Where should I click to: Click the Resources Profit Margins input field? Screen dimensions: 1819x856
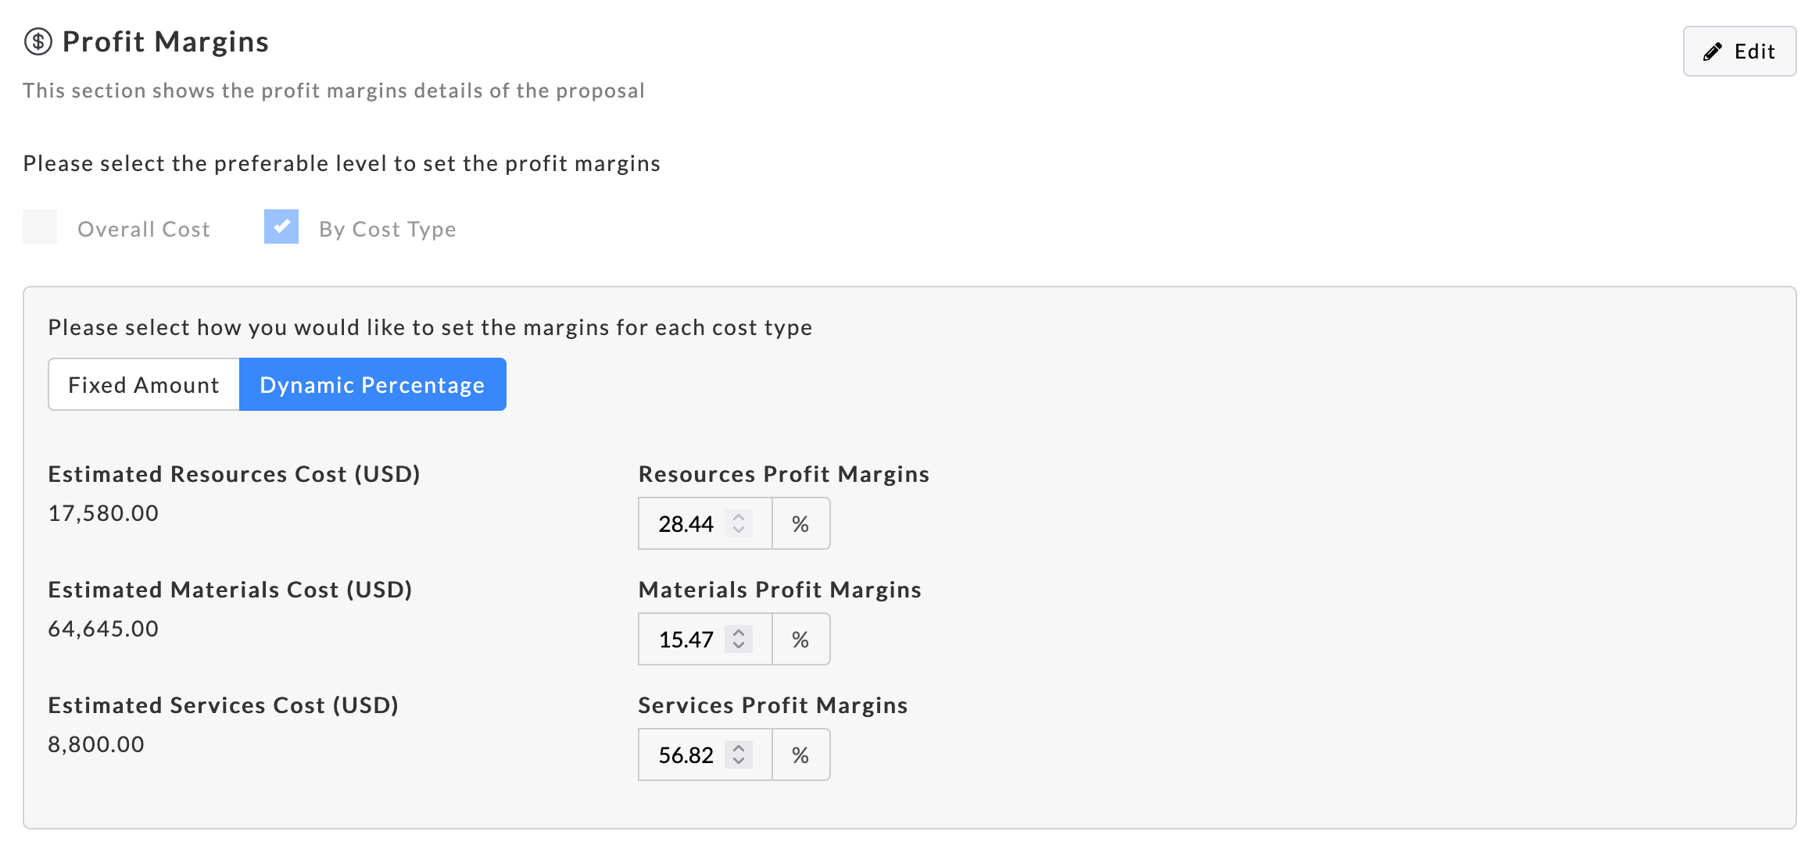(x=686, y=524)
